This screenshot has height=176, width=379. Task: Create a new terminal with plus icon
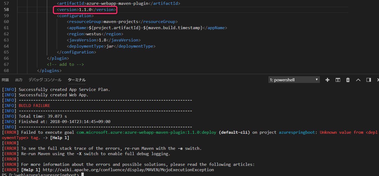327,80
